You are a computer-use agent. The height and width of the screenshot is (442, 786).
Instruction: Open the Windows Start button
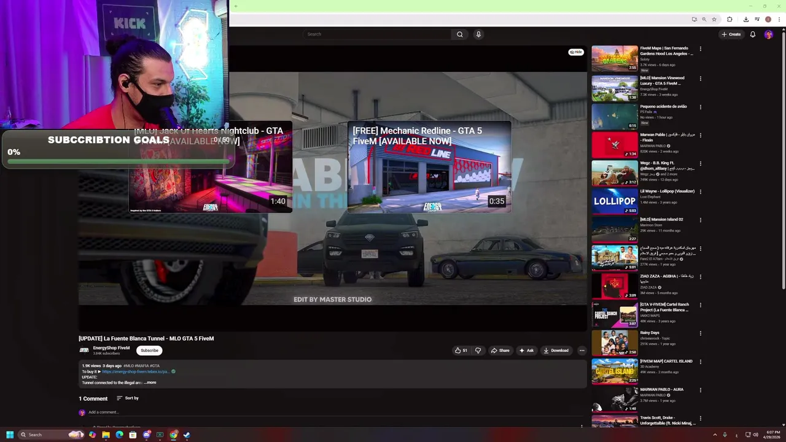(10, 435)
